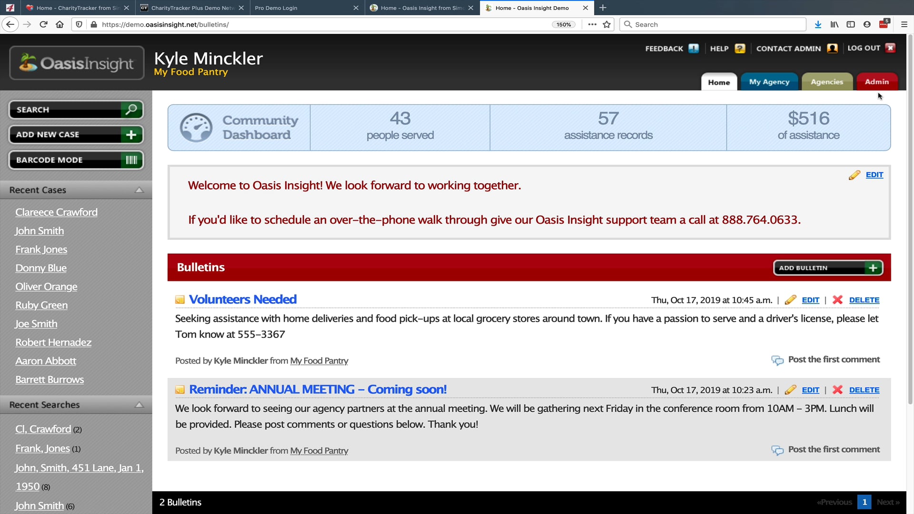Viewport: 914px width, 514px height.
Task: Click the search magnifier icon in sidebar
Action: tap(131, 109)
